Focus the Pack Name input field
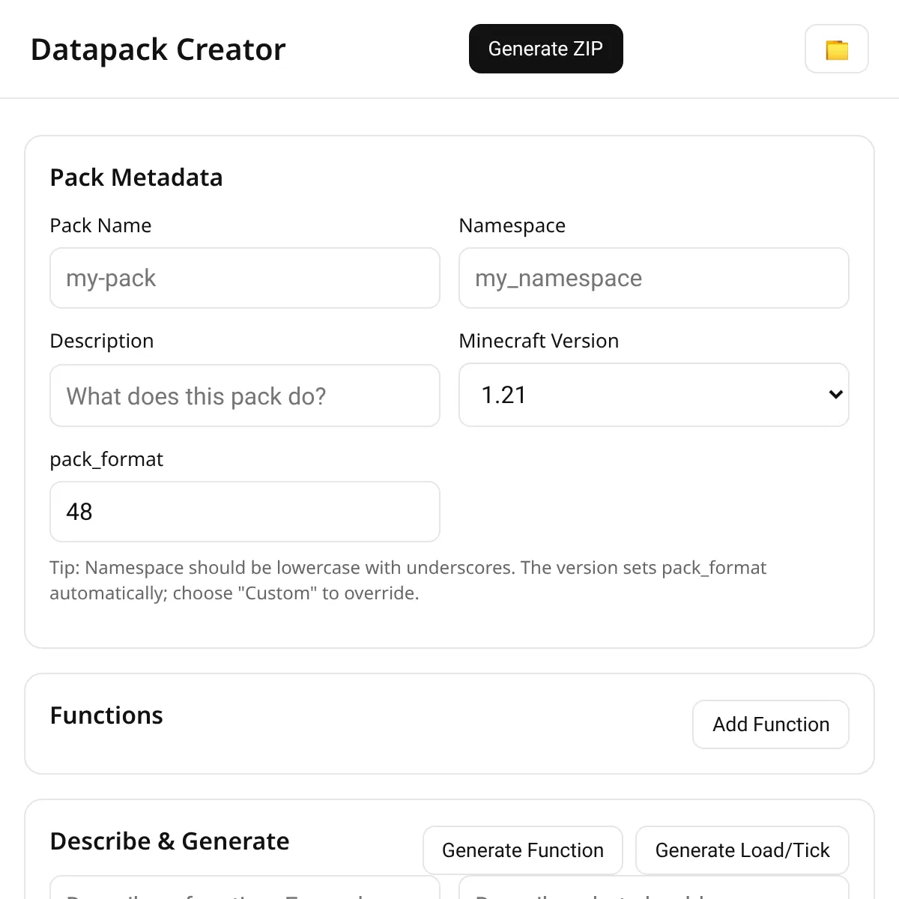This screenshot has width=899, height=899. (x=244, y=278)
